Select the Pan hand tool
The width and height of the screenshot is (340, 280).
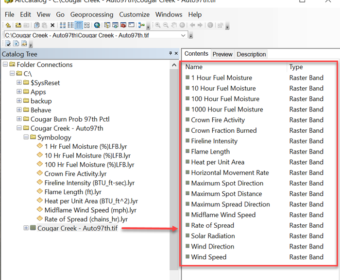174,25
